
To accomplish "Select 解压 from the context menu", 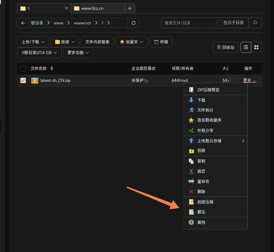I will coord(201,212).
